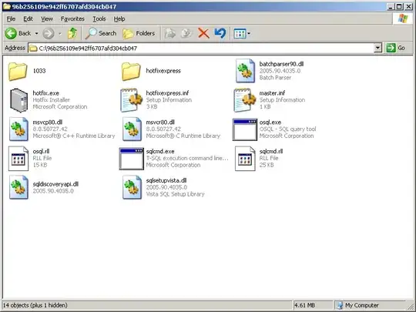Click the green Back arrow icon
This screenshot has width=416, height=312.
(11, 33)
